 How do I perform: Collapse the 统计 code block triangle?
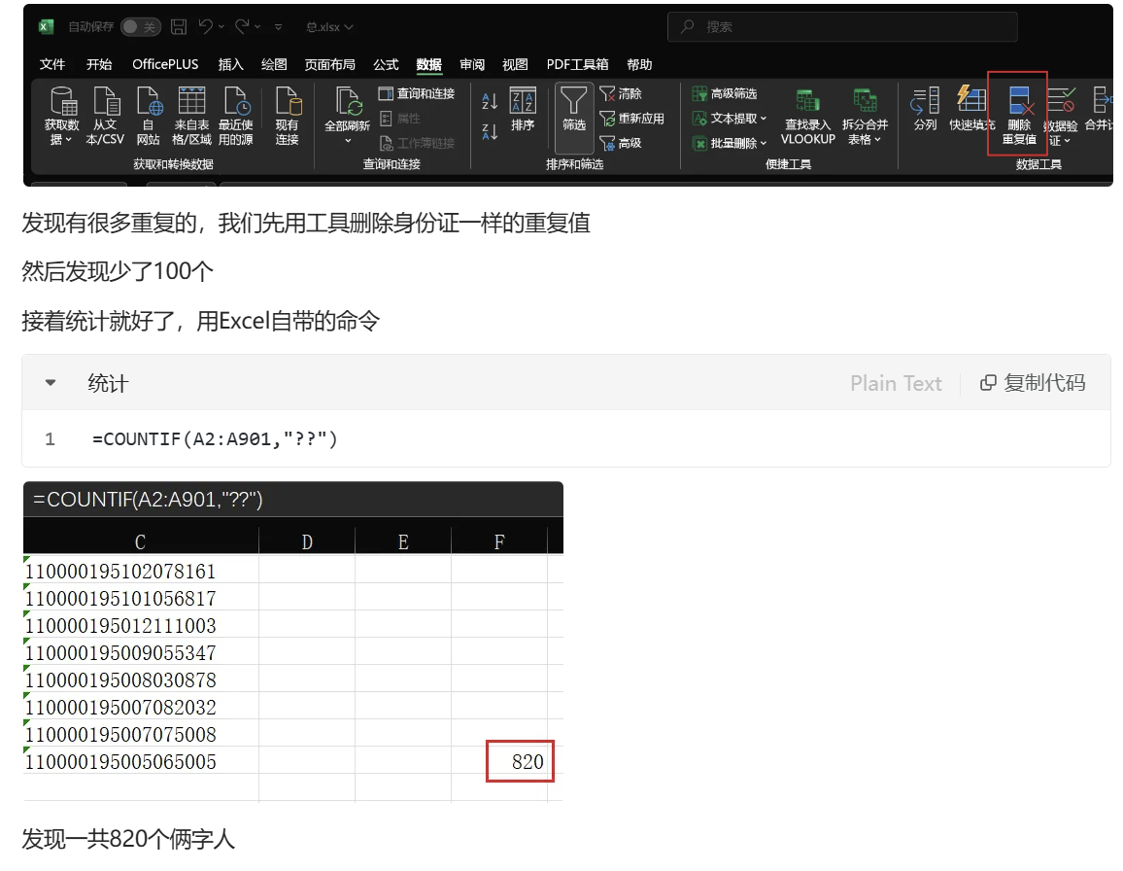(x=51, y=383)
